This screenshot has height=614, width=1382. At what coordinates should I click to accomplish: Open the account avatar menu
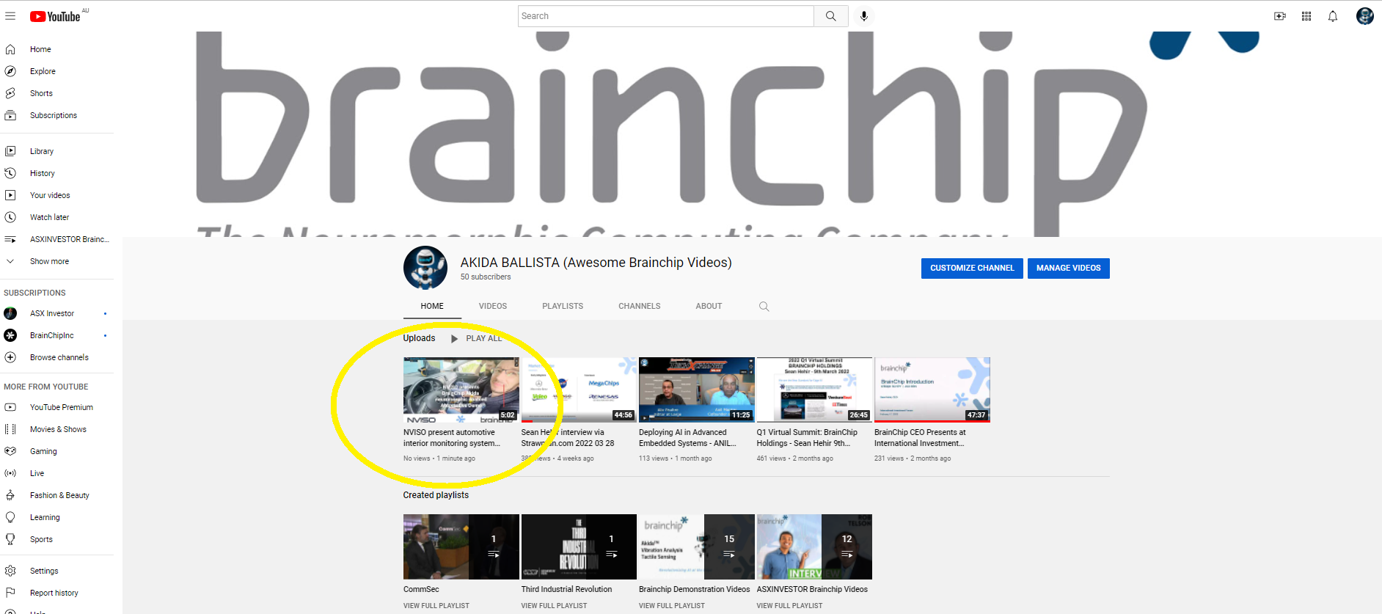pyautogui.click(x=1364, y=16)
